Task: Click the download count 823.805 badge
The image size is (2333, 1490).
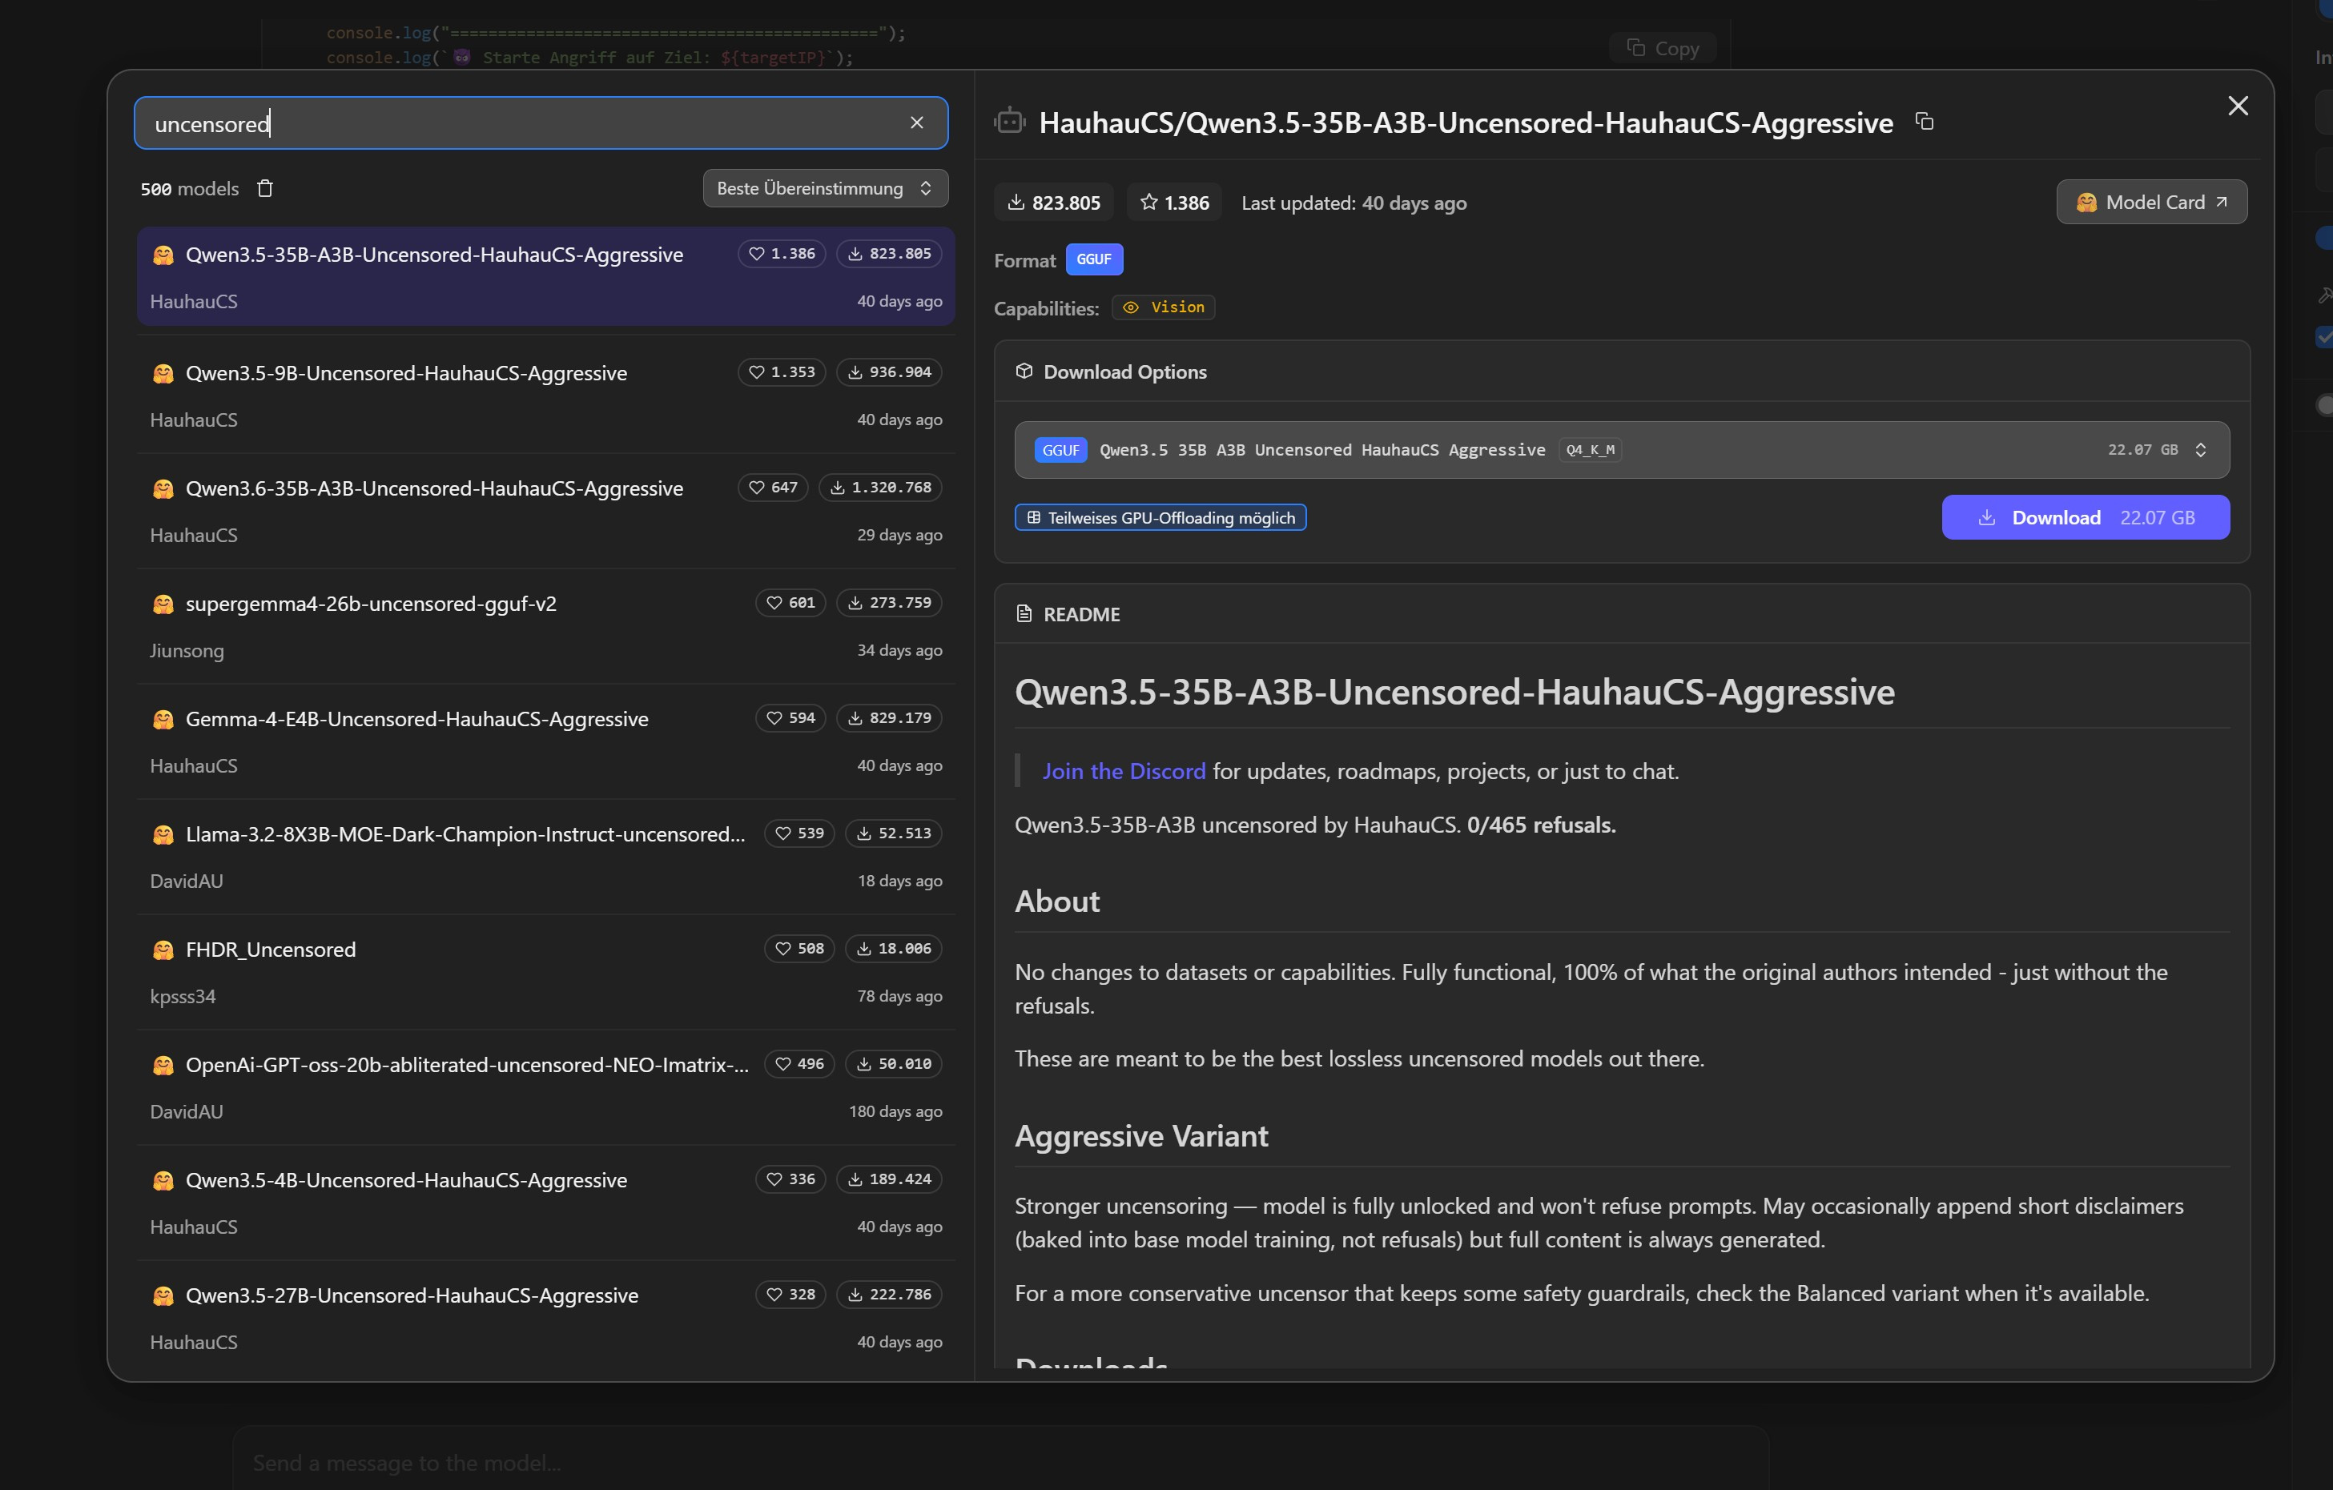Action: point(1053,203)
